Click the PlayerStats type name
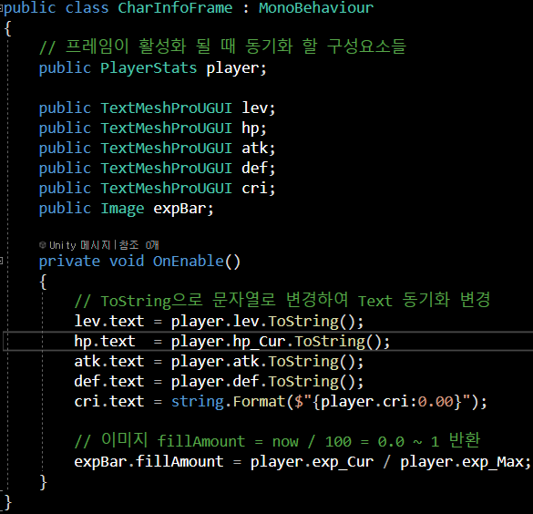This screenshot has width=533, height=514. tap(149, 67)
